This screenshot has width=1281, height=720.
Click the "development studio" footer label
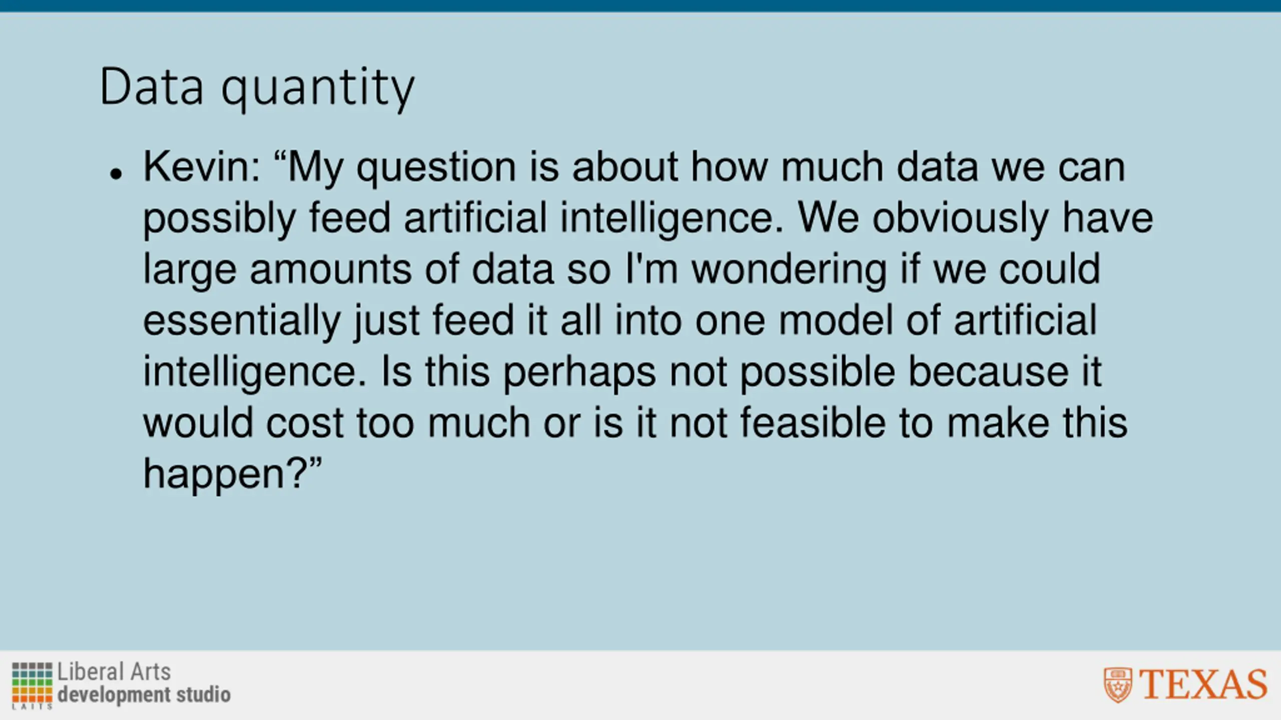click(144, 695)
